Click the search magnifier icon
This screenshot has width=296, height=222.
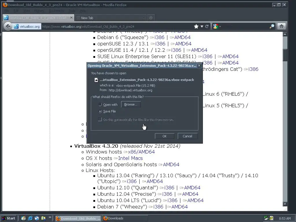pyautogui.click(x=272, y=26)
